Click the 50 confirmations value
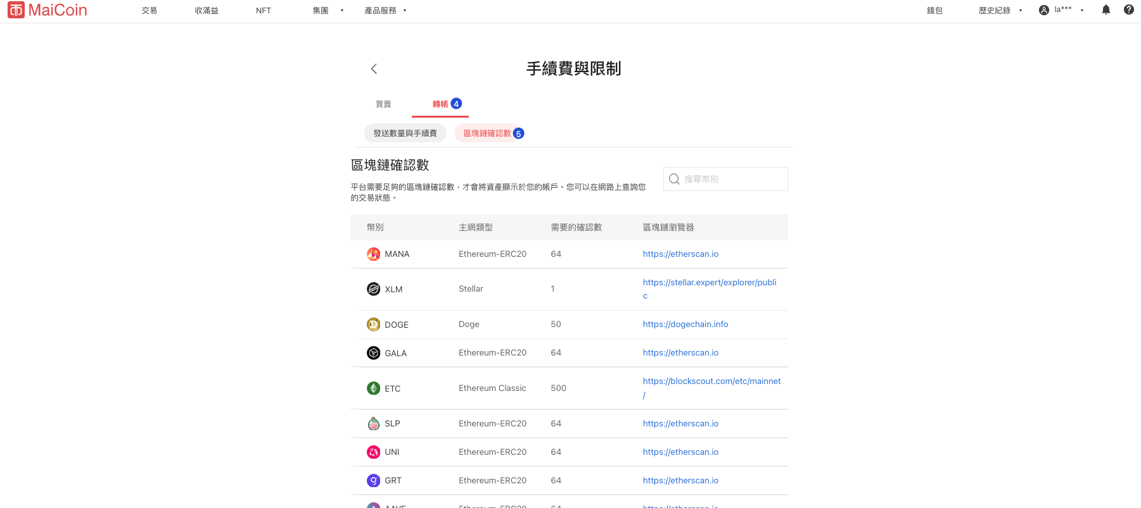 coord(556,325)
